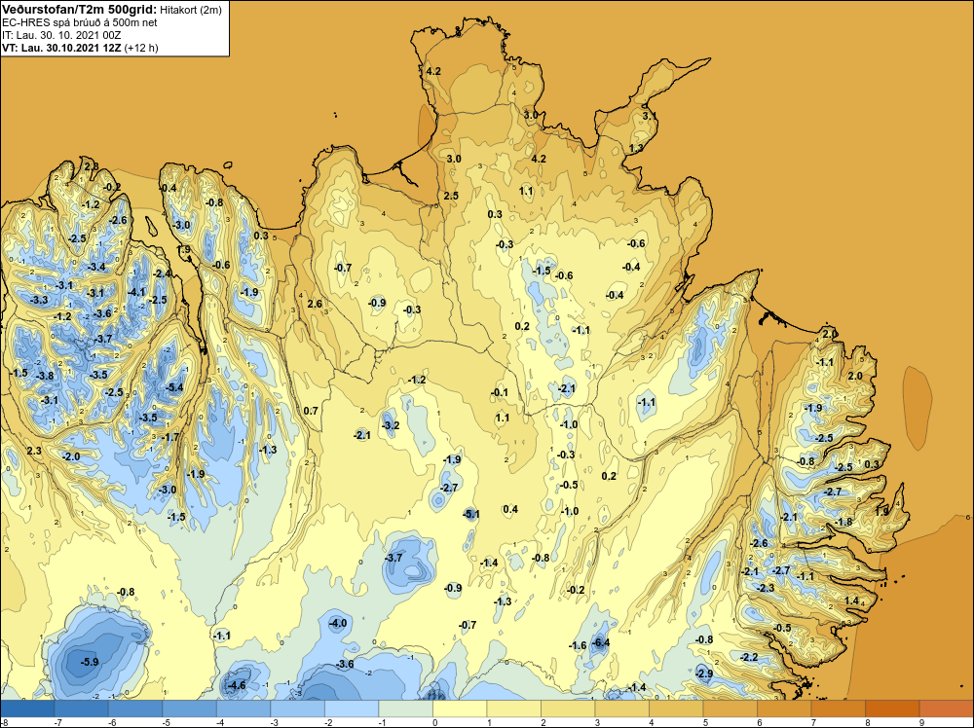
Task: Click the temperature value "-4.6"
Action: pos(237,686)
